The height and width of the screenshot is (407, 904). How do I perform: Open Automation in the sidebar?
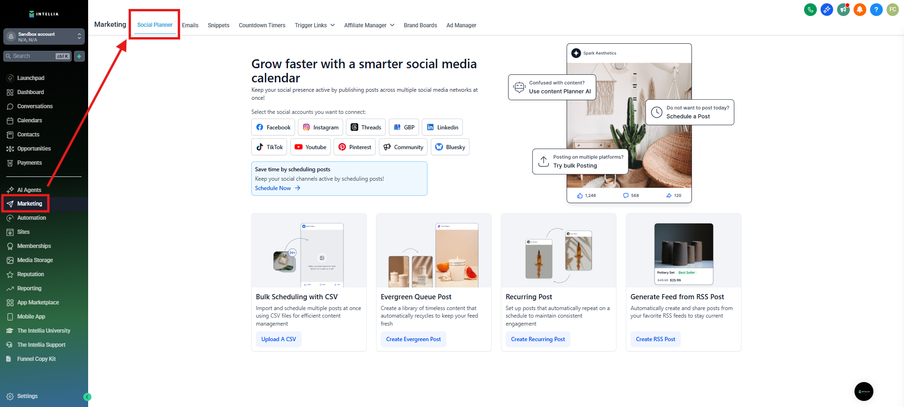coord(32,218)
